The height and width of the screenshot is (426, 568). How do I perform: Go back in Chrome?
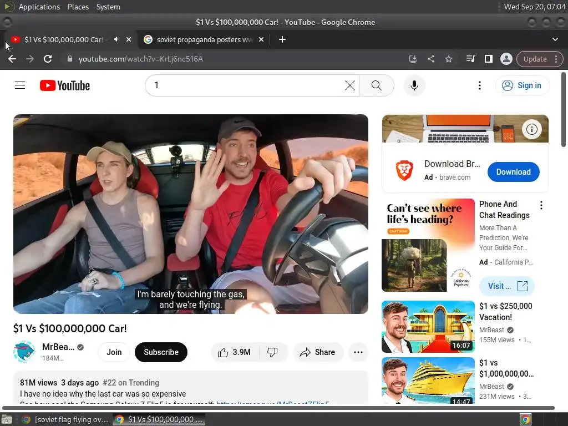(x=12, y=59)
